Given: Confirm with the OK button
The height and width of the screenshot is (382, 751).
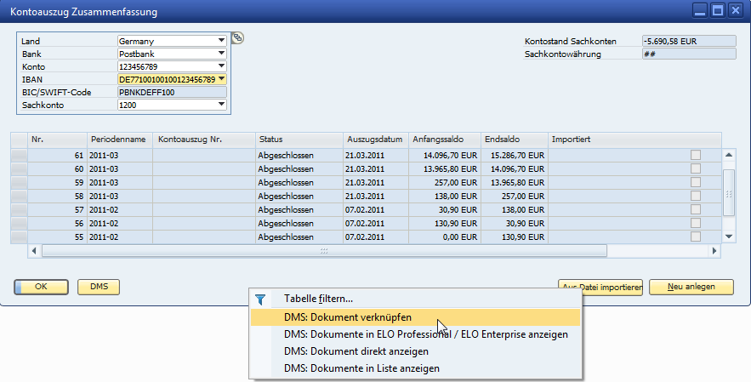Looking at the screenshot, I should pyautogui.click(x=41, y=287).
